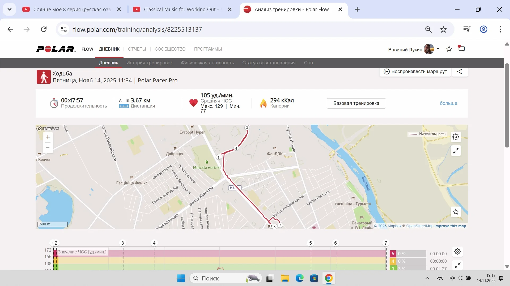
Task: Zoom in on the map
Action: [48, 137]
